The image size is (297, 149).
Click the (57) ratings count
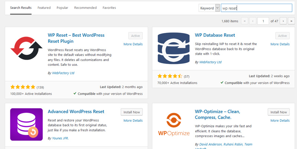(187, 77)
